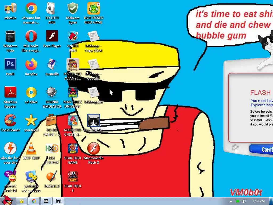Click the gray paw print in Felix dialog

click(x=236, y=148)
